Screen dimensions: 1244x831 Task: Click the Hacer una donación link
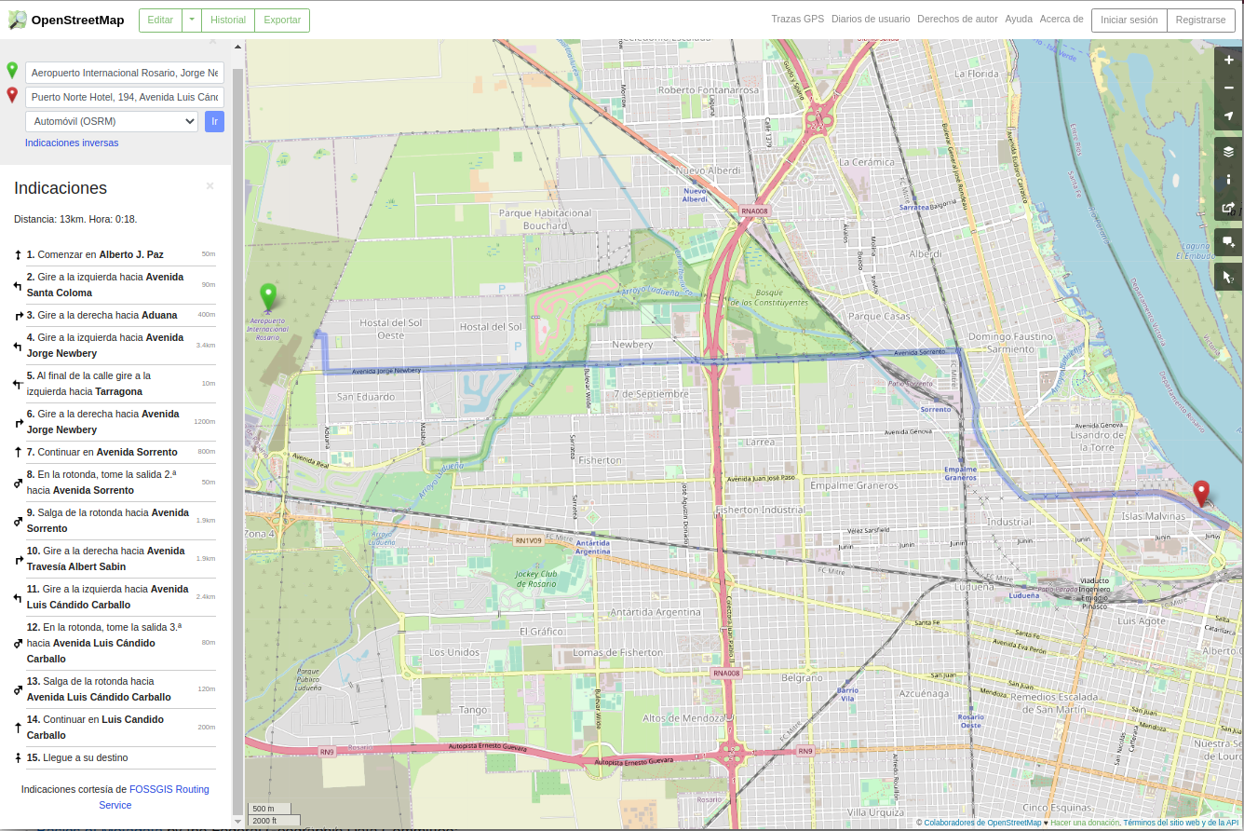pos(1085,823)
